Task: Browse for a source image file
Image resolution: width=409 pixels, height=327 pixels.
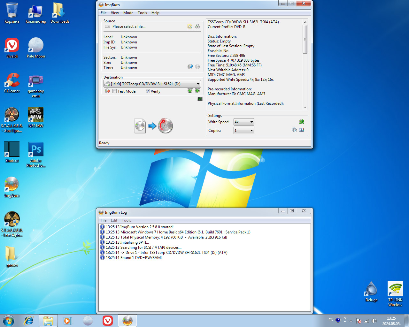Action: click(190, 26)
